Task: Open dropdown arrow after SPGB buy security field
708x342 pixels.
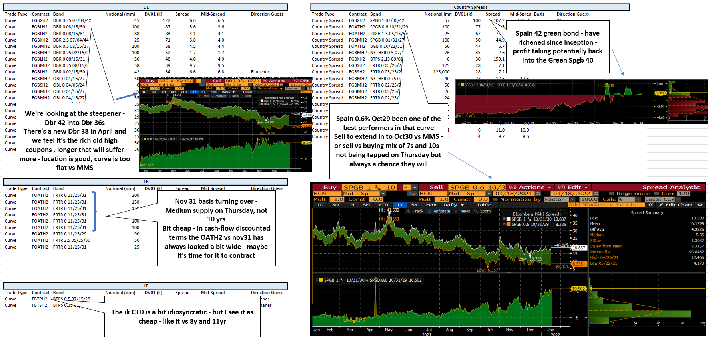Action: click(415, 187)
